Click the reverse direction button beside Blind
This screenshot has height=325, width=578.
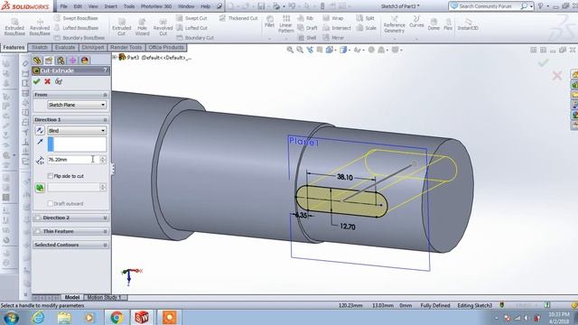click(40, 130)
